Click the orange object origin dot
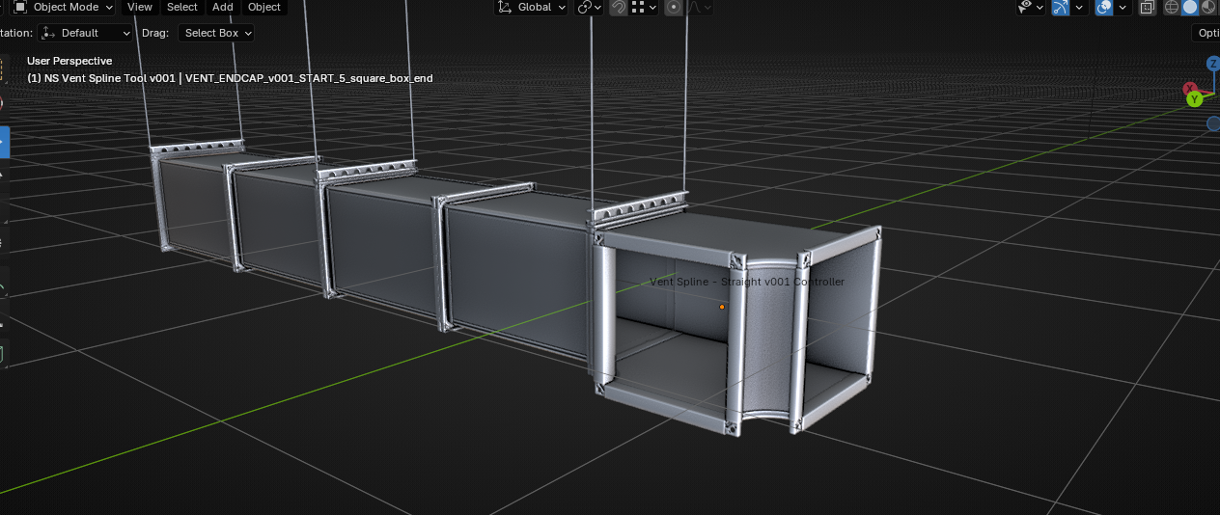The height and width of the screenshot is (515, 1220). point(722,307)
